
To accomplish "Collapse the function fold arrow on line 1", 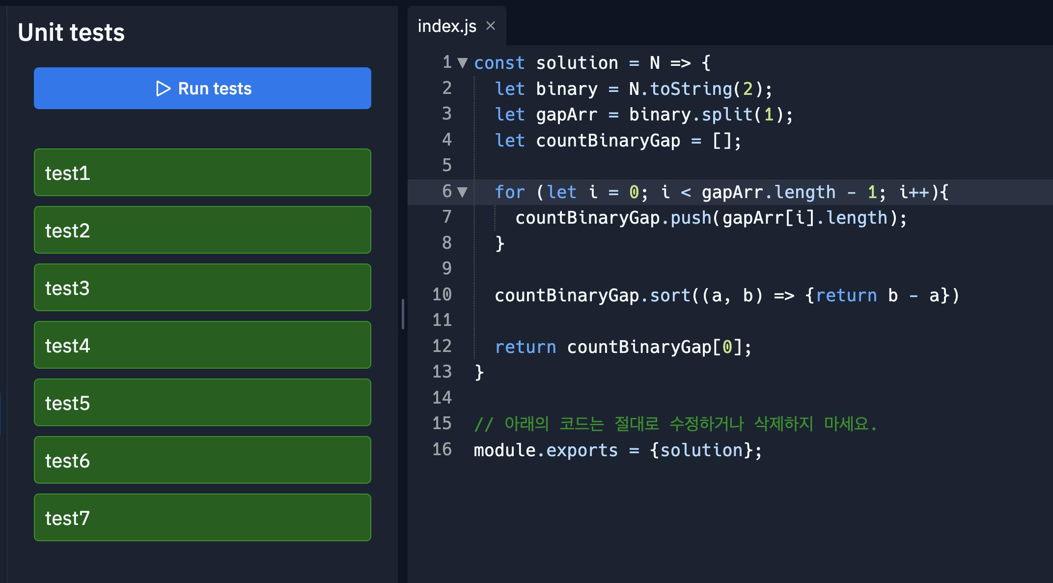I will click(x=462, y=63).
